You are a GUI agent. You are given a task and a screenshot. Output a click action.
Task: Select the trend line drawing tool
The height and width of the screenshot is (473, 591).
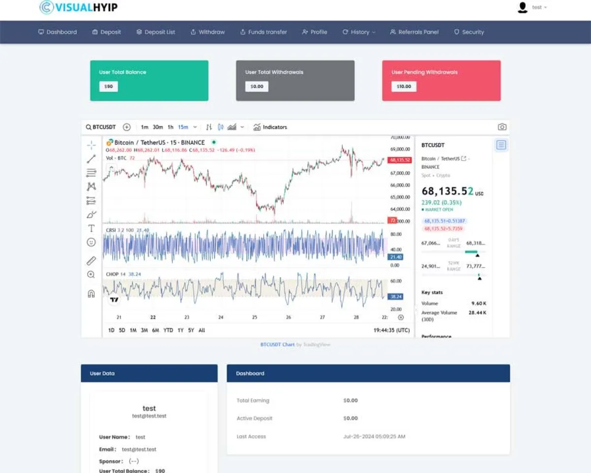click(x=91, y=159)
